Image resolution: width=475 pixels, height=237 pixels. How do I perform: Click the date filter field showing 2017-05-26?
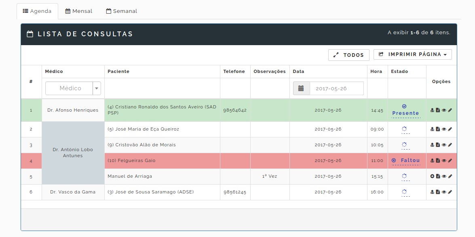coord(336,88)
